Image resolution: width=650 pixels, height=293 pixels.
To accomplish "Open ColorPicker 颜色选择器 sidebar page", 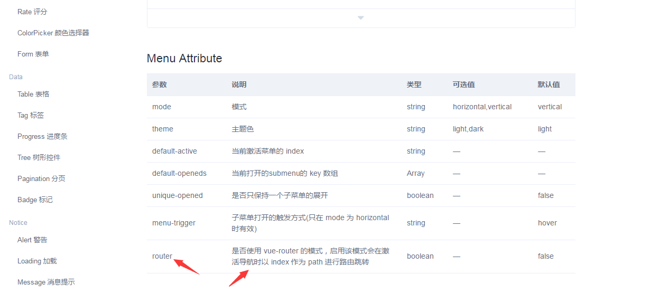I will click(x=53, y=33).
